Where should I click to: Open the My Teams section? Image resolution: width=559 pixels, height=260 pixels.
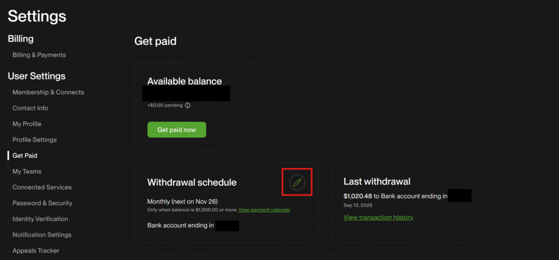[x=27, y=172]
